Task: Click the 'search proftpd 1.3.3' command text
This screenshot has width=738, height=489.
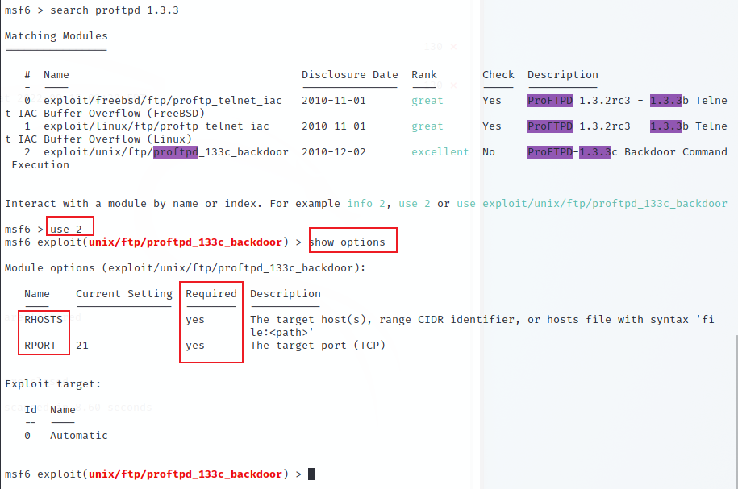Action: point(115,10)
